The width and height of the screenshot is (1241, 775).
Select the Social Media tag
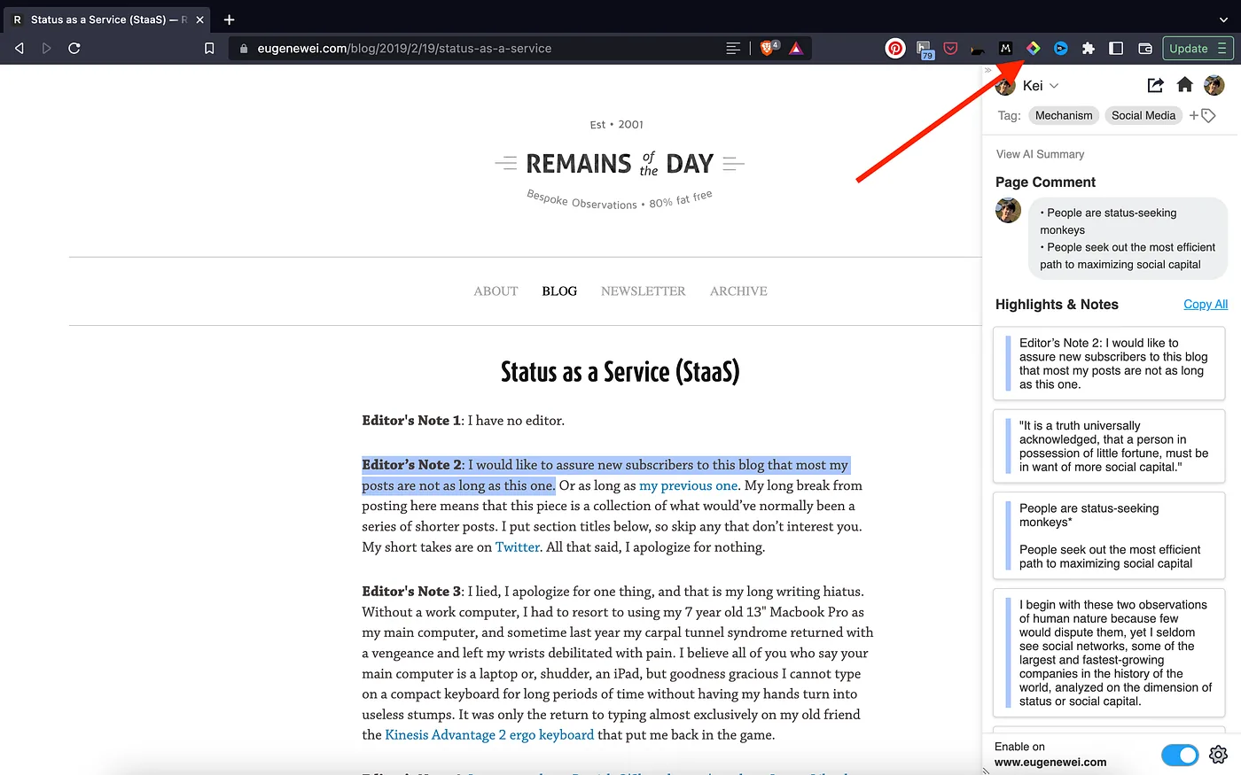tap(1143, 115)
